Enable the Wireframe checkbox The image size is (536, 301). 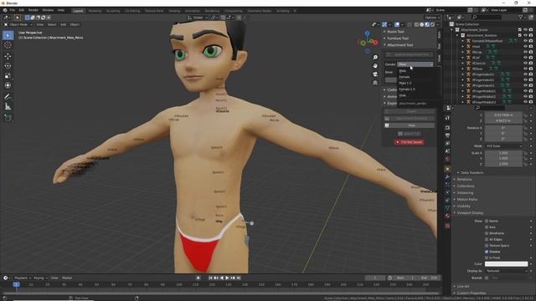click(x=487, y=233)
